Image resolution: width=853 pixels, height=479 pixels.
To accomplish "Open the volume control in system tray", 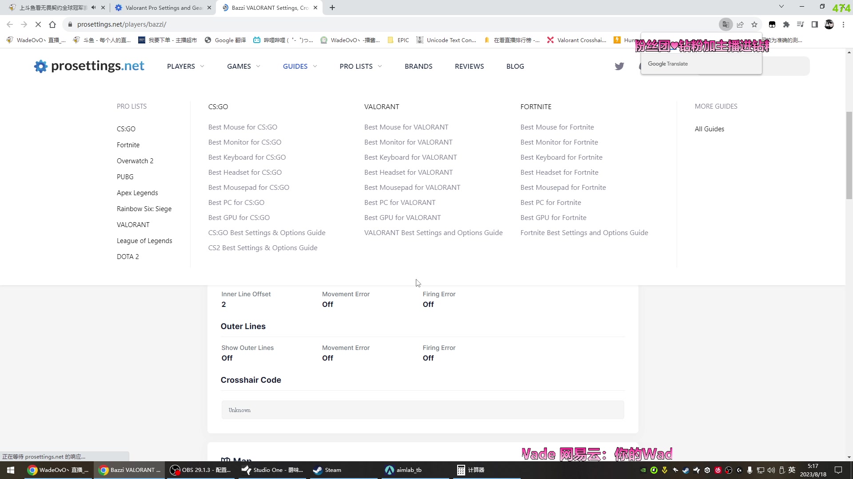I will 771,470.
